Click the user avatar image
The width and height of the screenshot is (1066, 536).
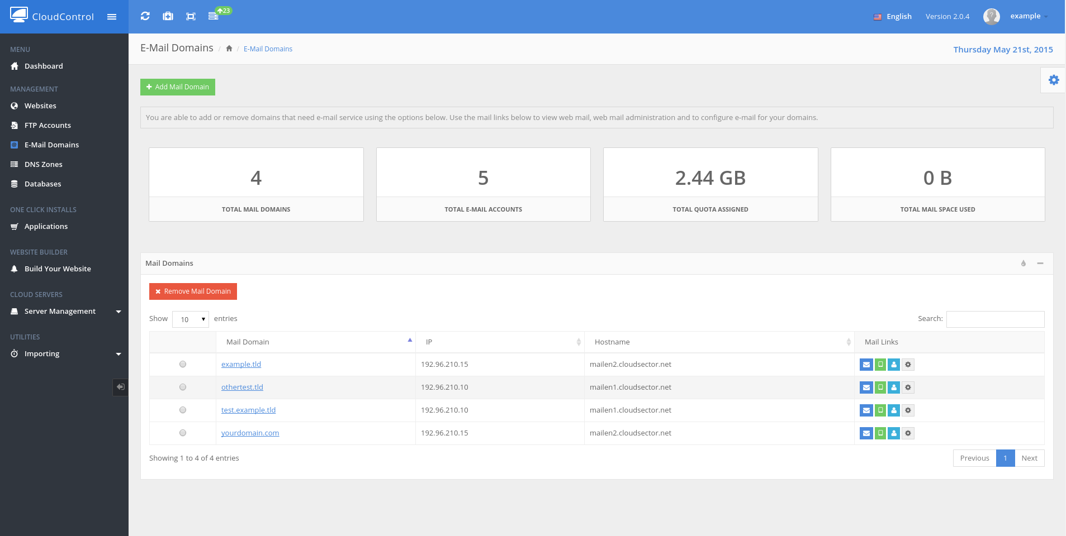click(992, 17)
